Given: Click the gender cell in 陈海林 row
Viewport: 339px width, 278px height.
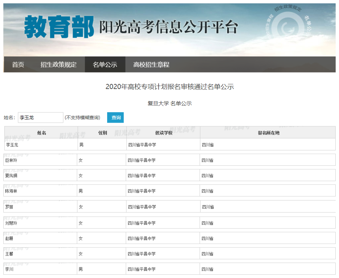Looking at the screenshot, I should (x=102, y=191).
